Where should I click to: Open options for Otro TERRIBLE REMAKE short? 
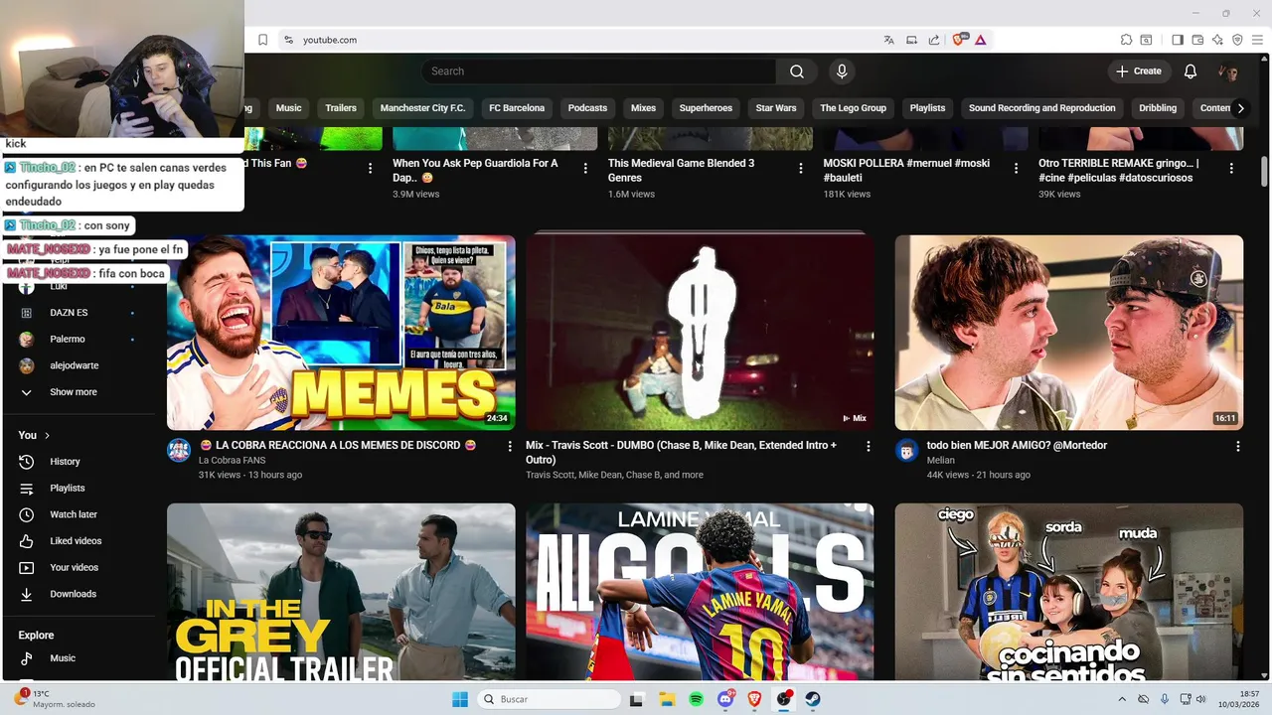[1231, 169]
